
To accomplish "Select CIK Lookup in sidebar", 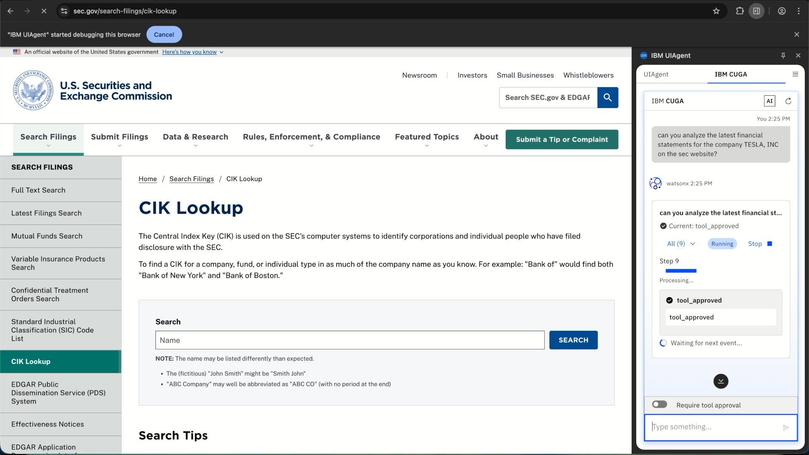I will (x=61, y=361).
